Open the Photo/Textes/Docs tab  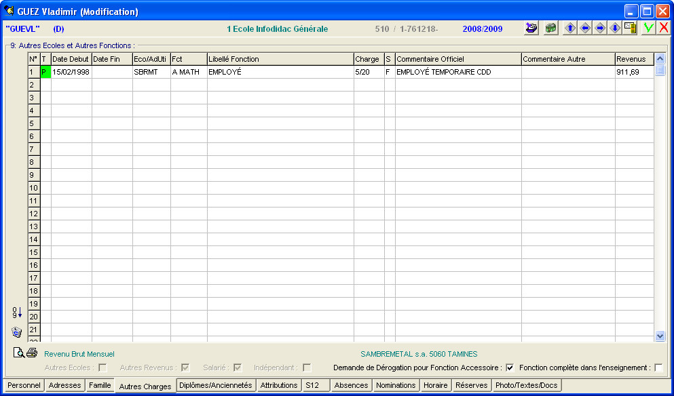(x=527, y=385)
